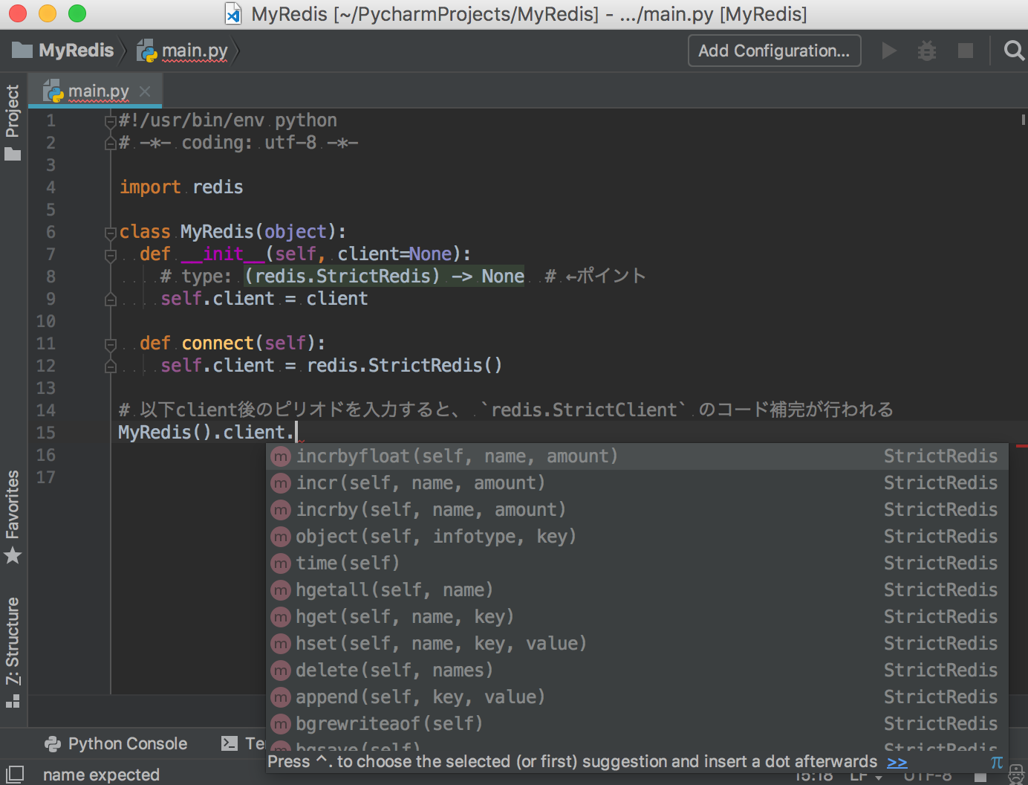Fold the connect method at line 11

[110, 344]
